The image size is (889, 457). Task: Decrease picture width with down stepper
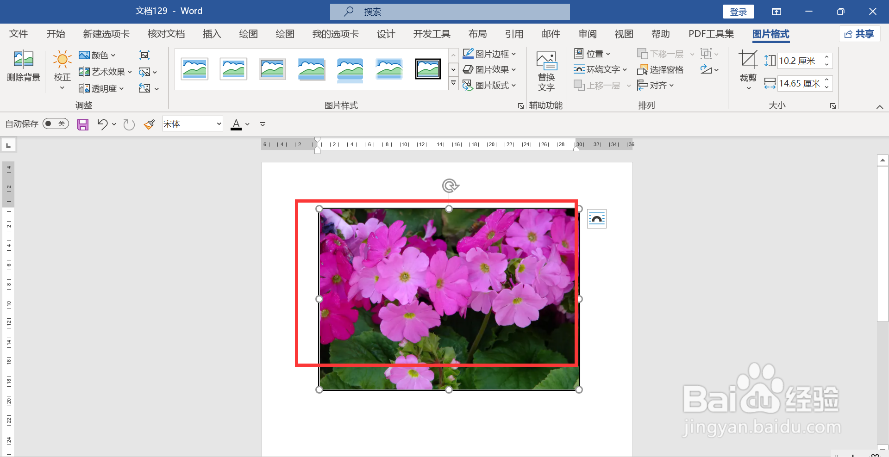(826, 87)
